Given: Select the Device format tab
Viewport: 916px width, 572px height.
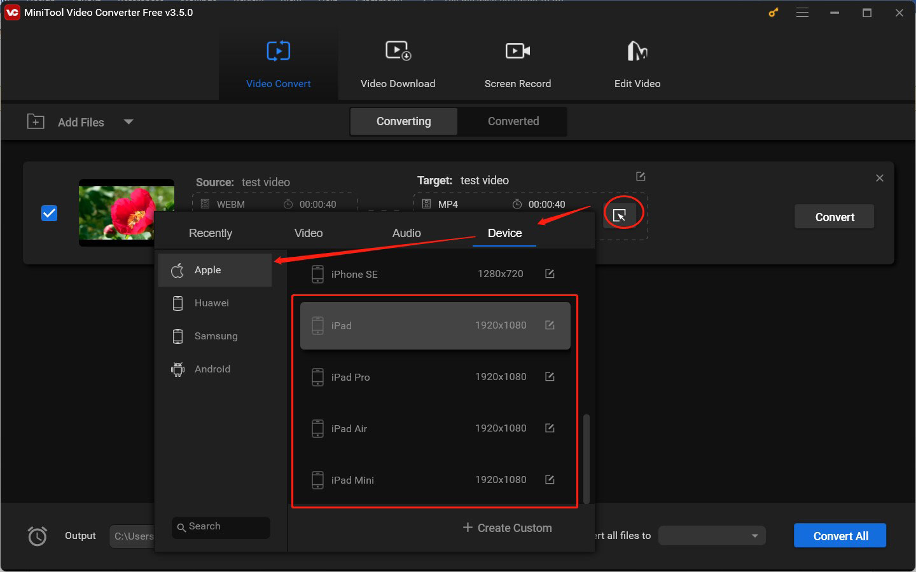Looking at the screenshot, I should coord(504,233).
